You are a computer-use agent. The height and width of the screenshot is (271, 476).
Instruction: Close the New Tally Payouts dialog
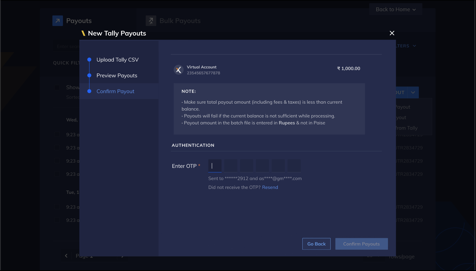[x=392, y=33]
